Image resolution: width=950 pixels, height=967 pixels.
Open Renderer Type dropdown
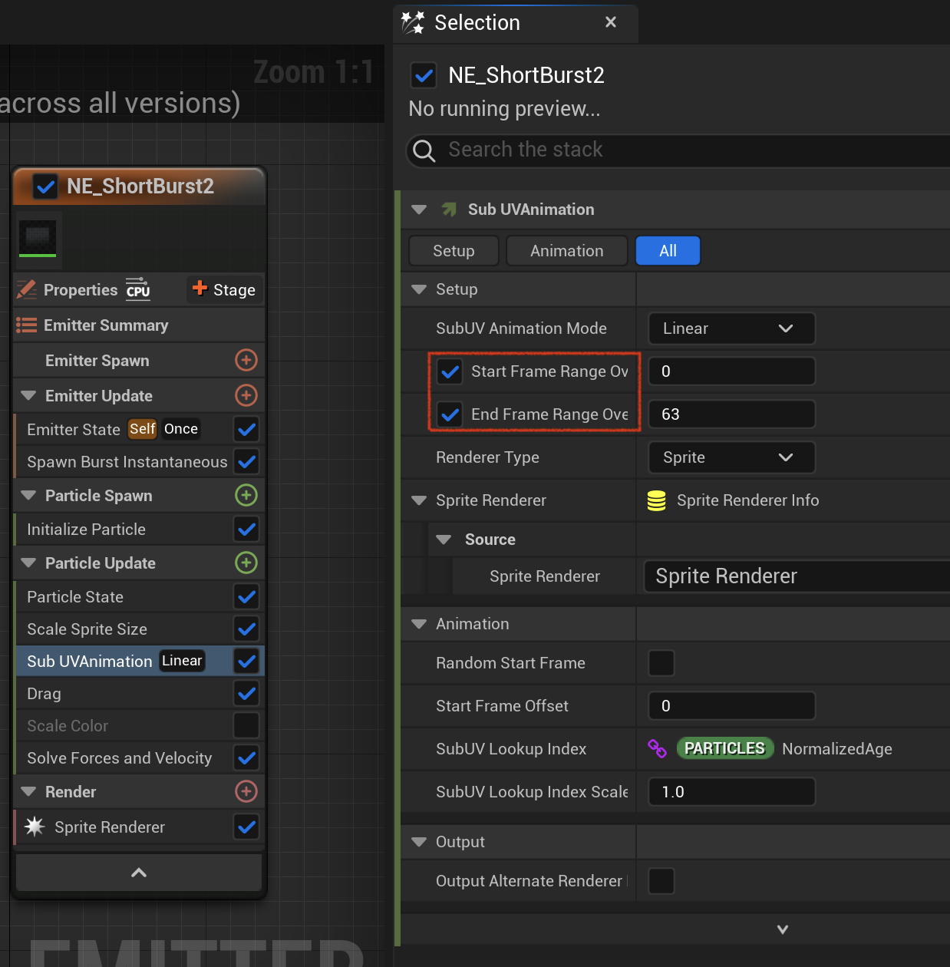(731, 457)
